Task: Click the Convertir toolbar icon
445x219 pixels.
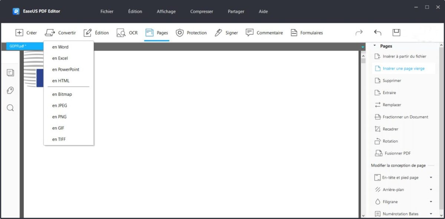Action: tap(50, 33)
